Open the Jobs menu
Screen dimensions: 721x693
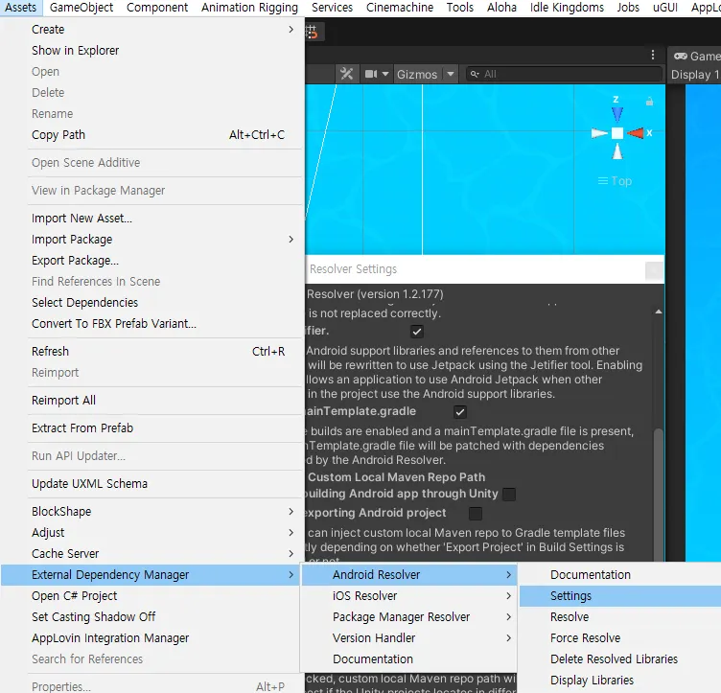(x=628, y=8)
